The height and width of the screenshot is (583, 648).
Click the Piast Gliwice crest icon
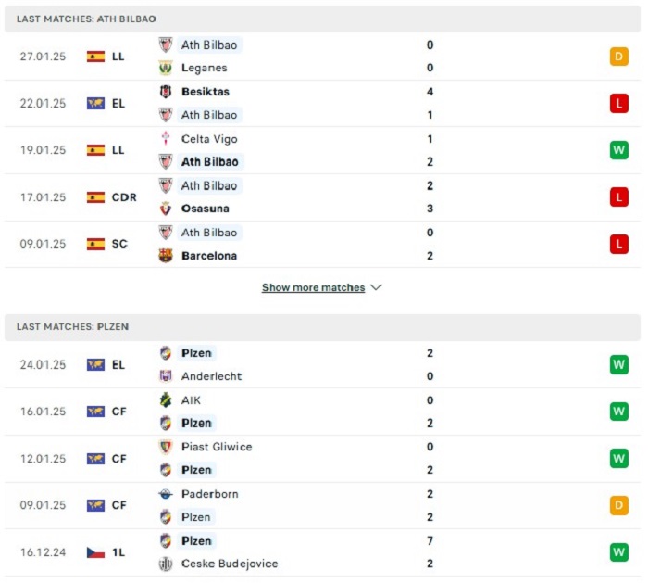point(166,447)
